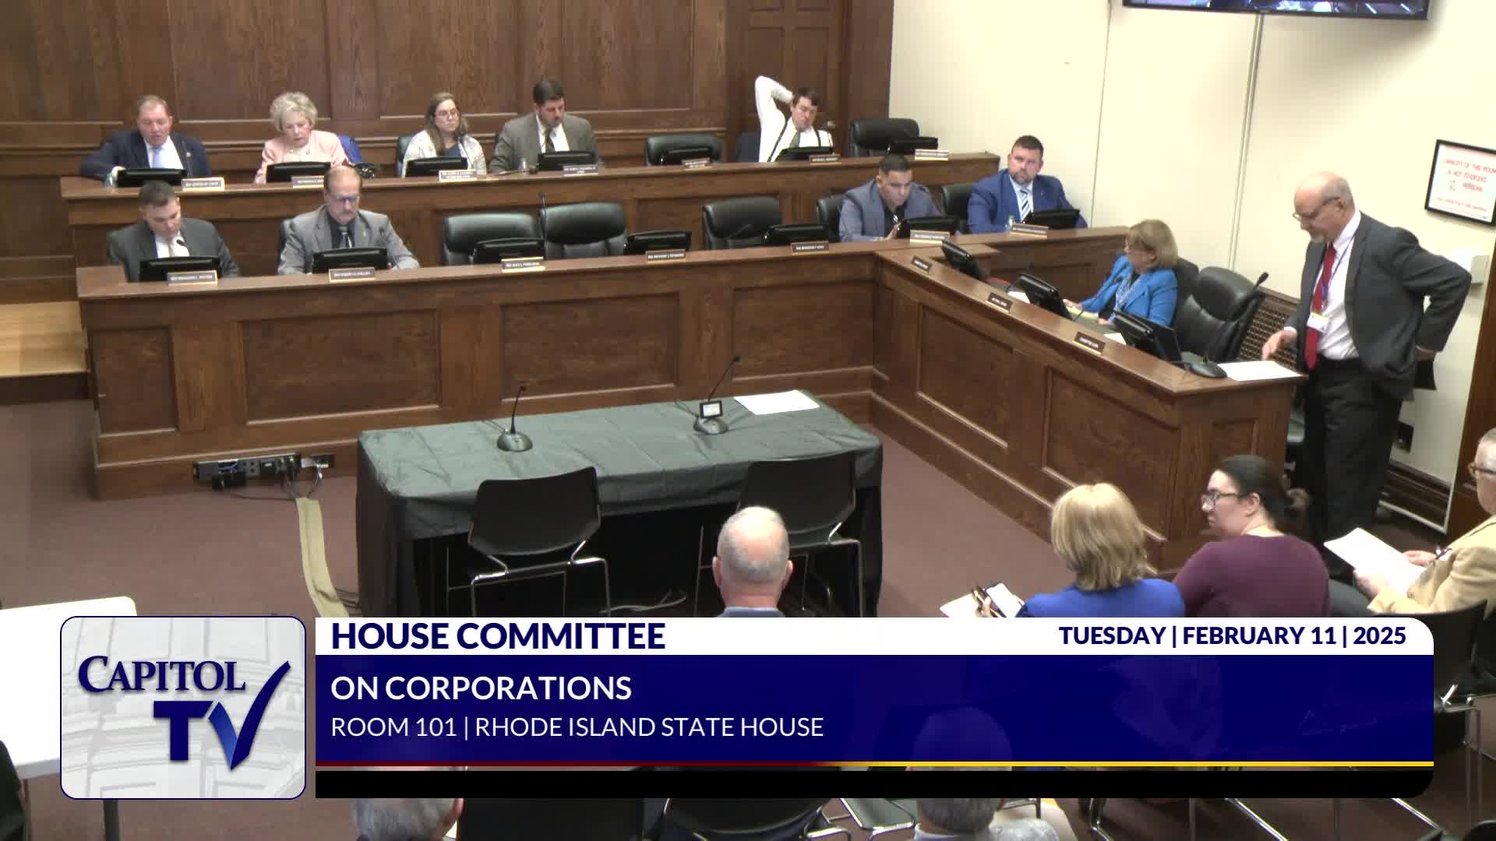Screen dimensions: 1496x841
Task: Click the power strip on the floor
Action: 246,468
